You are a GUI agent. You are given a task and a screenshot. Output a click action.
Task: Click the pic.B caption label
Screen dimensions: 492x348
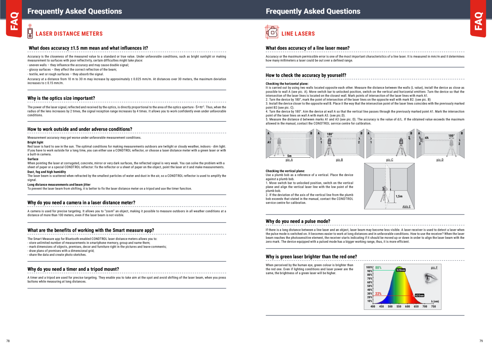click(339, 160)
